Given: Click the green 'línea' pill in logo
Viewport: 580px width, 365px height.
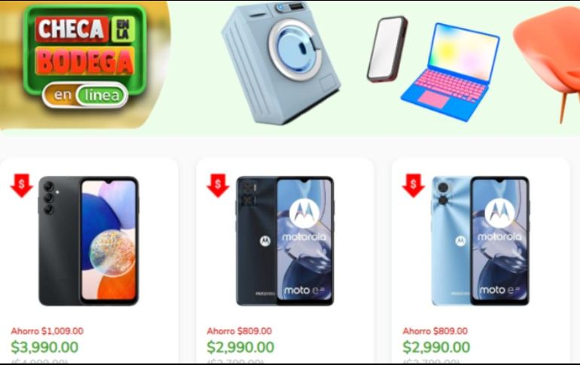Looking at the screenshot, I should point(102,96).
